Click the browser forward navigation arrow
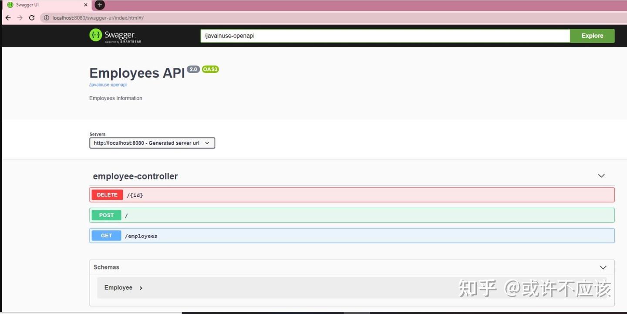This screenshot has height=314, width=627. (x=20, y=18)
